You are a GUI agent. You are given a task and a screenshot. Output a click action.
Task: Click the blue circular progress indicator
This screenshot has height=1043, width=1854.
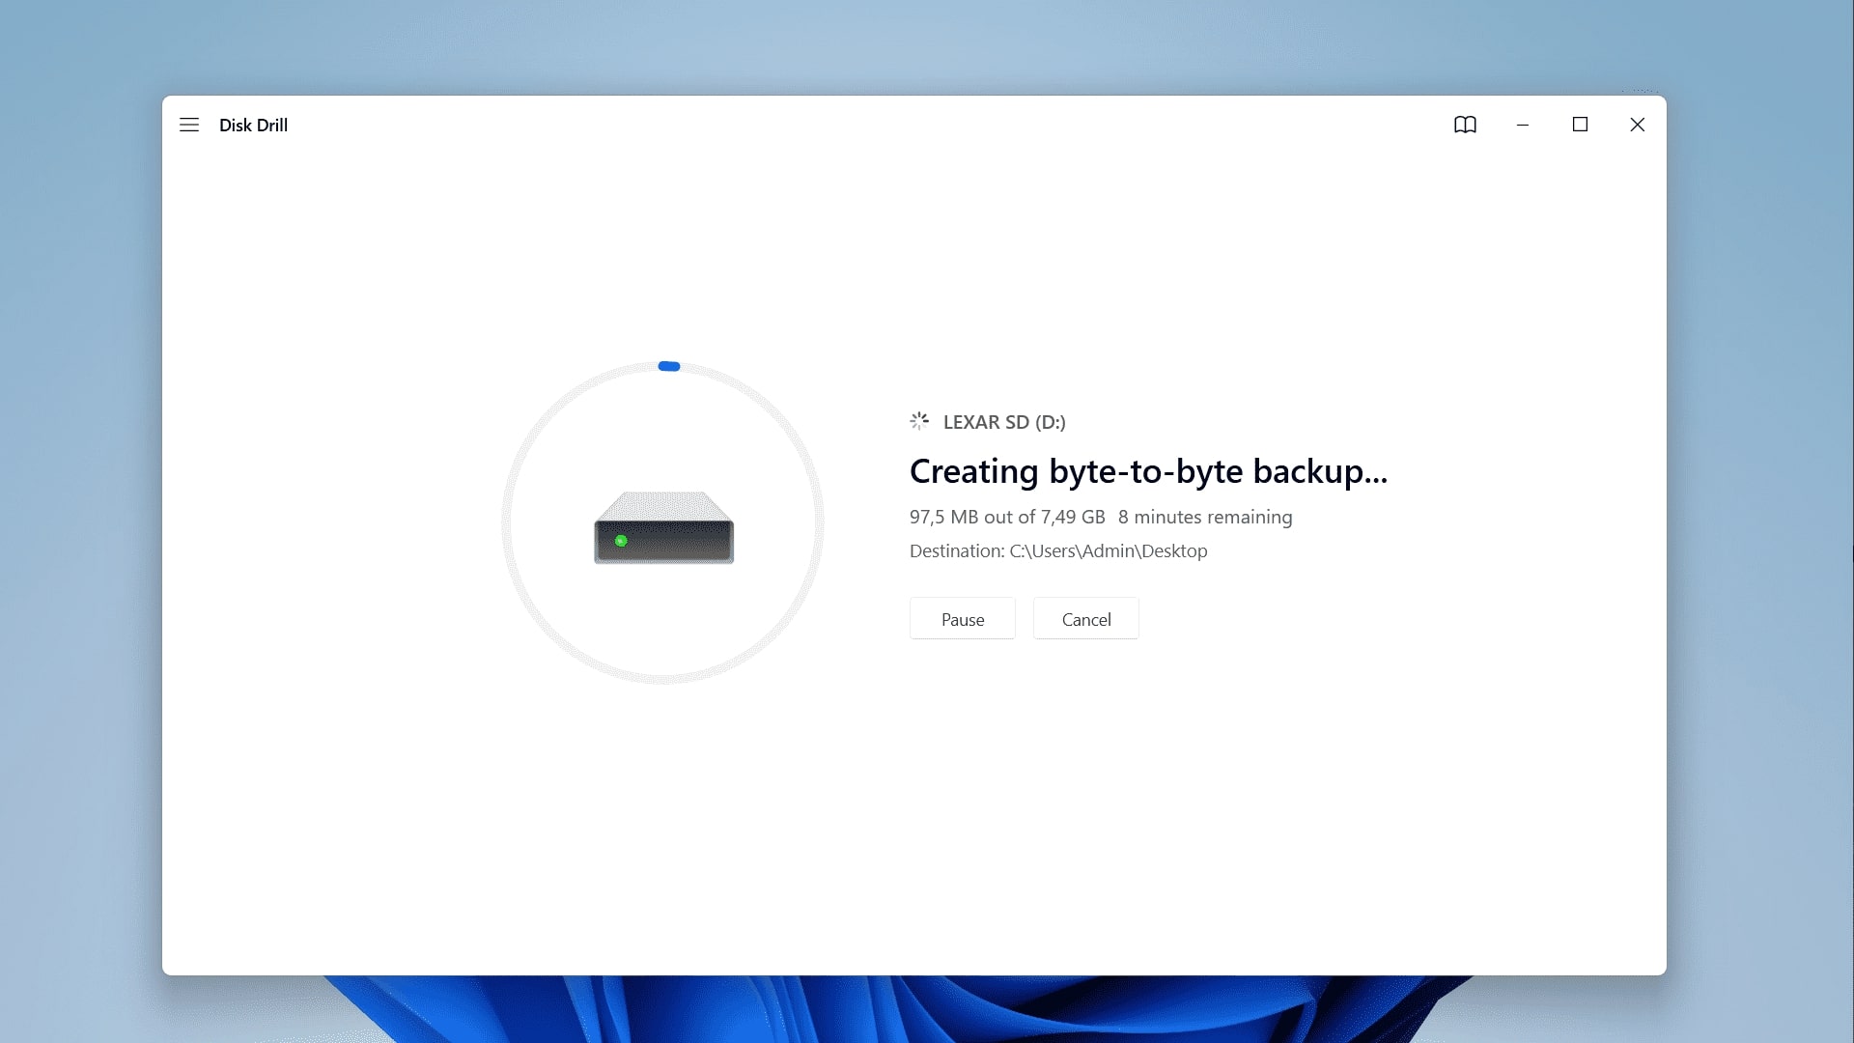(669, 366)
